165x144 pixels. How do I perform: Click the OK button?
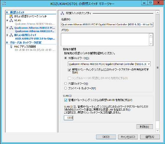point(106,137)
